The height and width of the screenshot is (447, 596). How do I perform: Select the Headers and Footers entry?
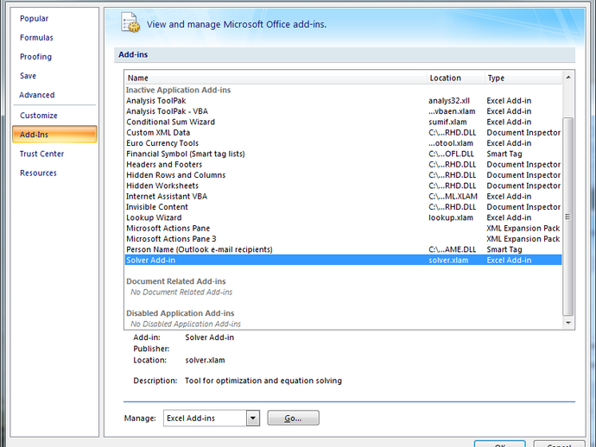click(x=343, y=165)
